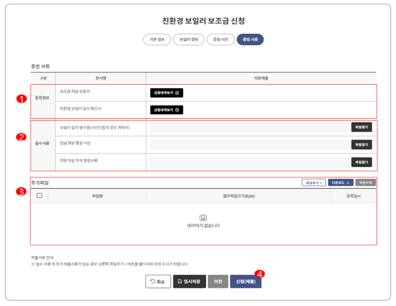Click the 첨부파일크기(Byte) column header
The image size is (396, 306).
(x=239, y=196)
